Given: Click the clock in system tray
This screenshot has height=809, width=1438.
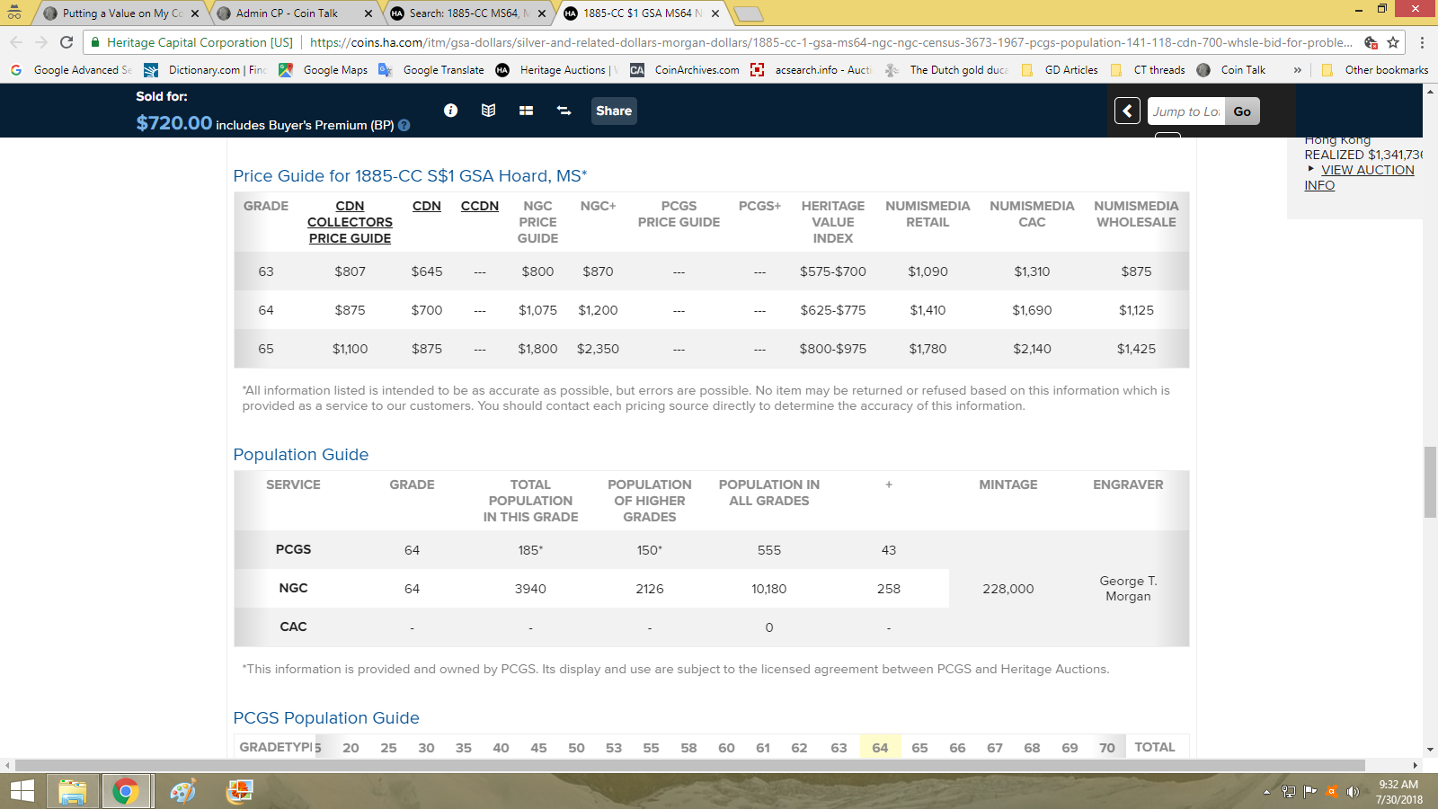Looking at the screenshot, I should tap(1399, 792).
